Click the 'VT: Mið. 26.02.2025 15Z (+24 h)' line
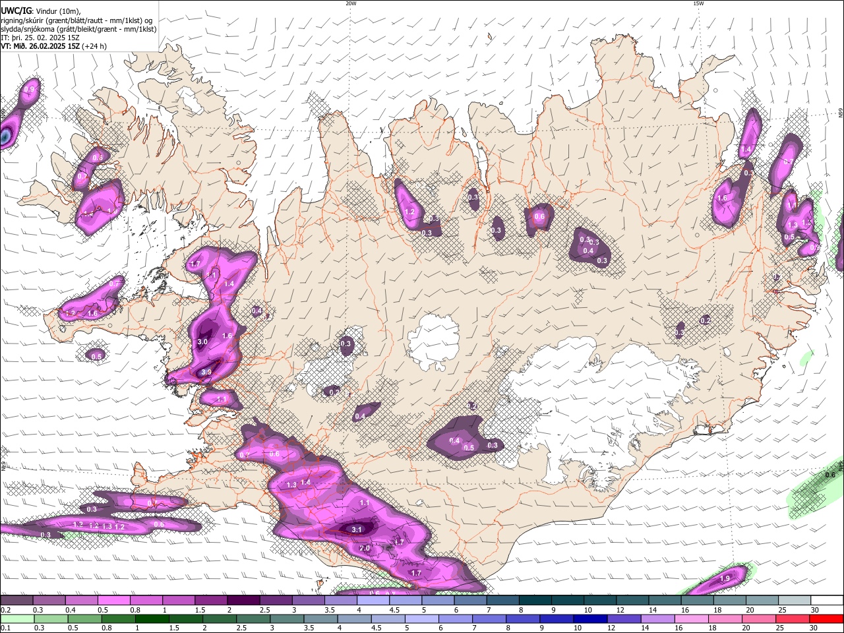The height and width of the screenshot is (633, 844). (53, 46)
